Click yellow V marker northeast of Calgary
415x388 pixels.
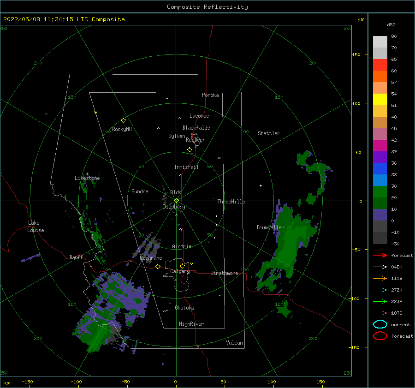[x=191, y=264]
